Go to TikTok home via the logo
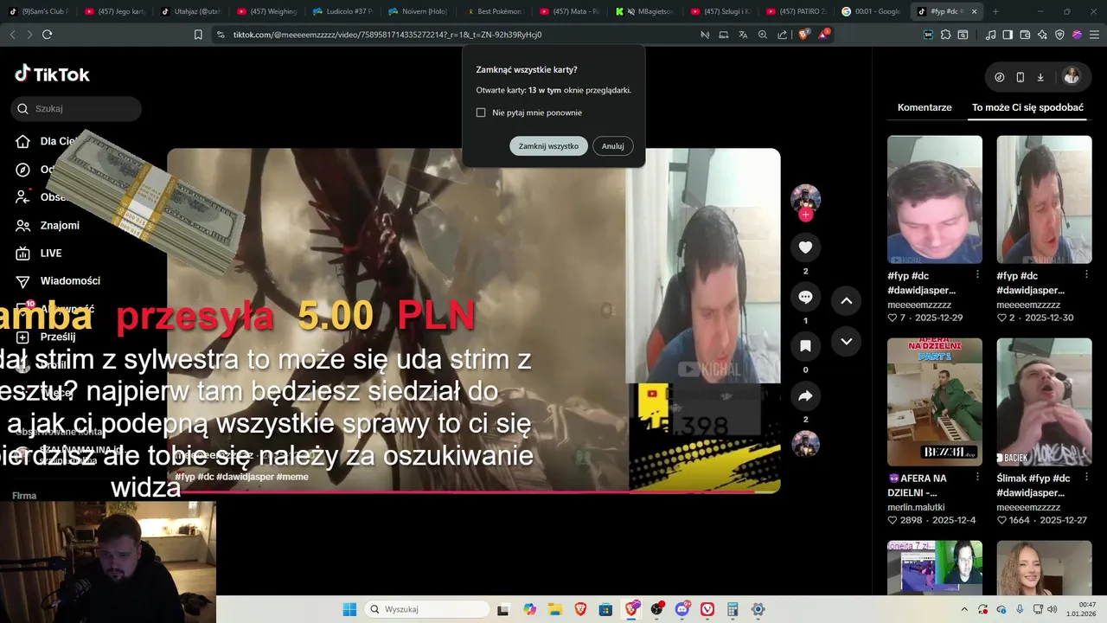This screenshot has height=623, width=1107. coord(53,74)
